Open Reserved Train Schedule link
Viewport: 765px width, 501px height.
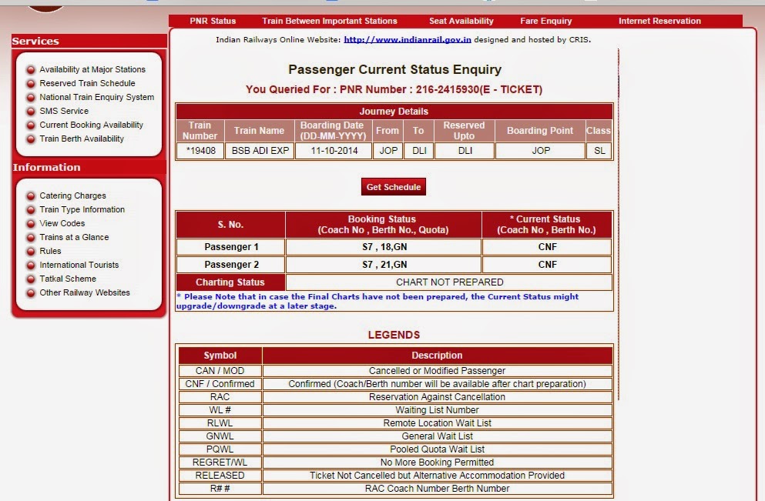(x=87, y=83)
